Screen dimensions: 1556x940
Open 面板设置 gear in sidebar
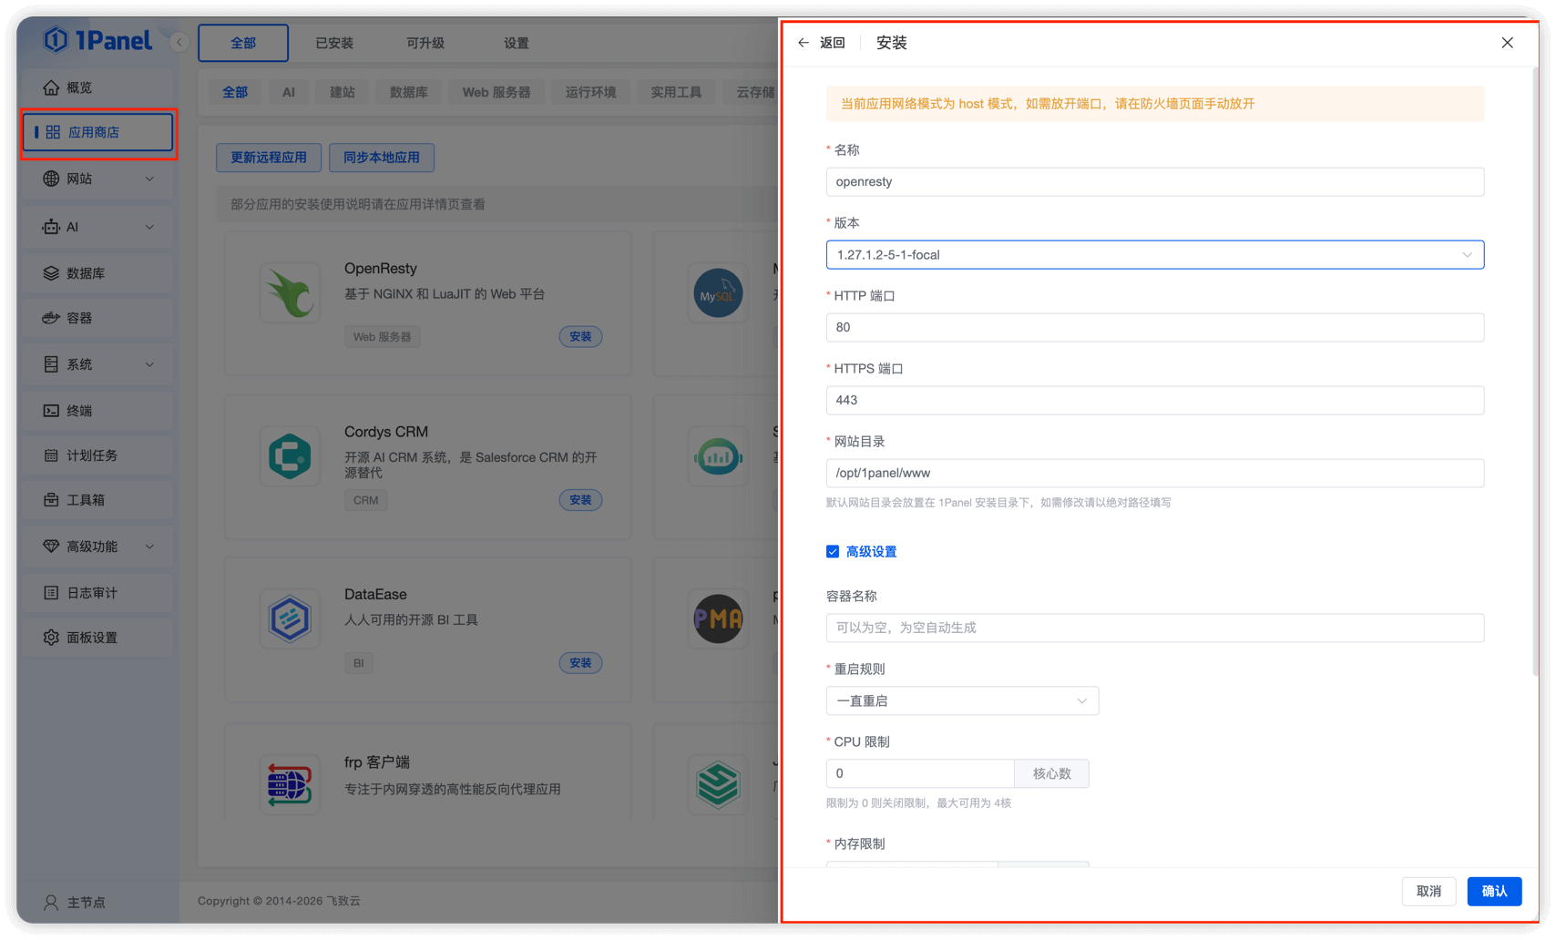coord(52,638)
